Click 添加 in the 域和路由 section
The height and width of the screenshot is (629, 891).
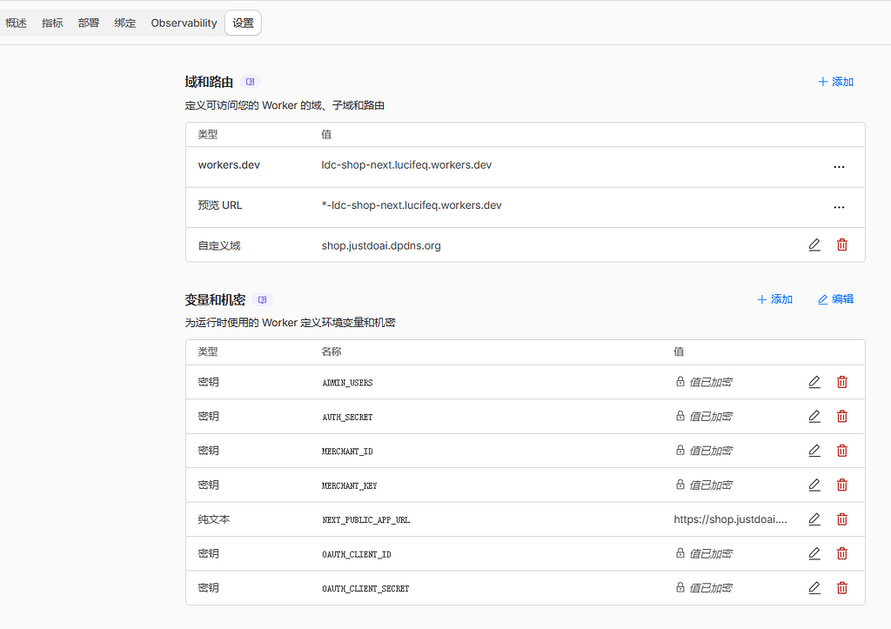(x=836, y=82)
